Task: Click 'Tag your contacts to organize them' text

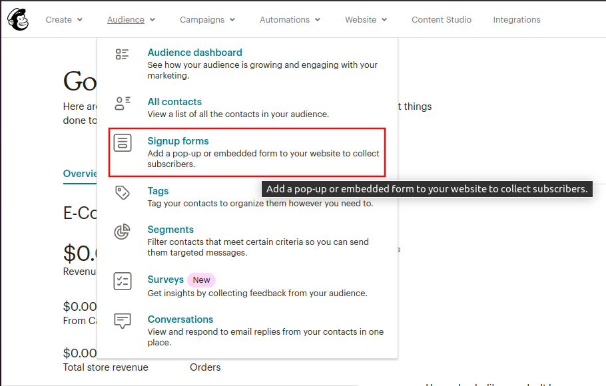Action: pyautogui.click(x=260, y=204)
